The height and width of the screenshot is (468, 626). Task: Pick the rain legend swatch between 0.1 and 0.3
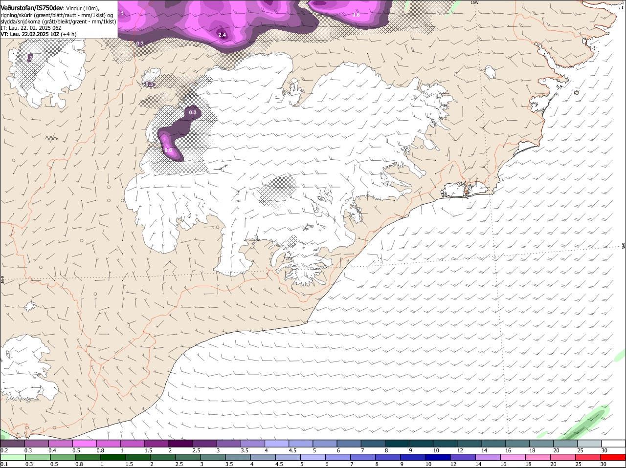pos(13,458)
